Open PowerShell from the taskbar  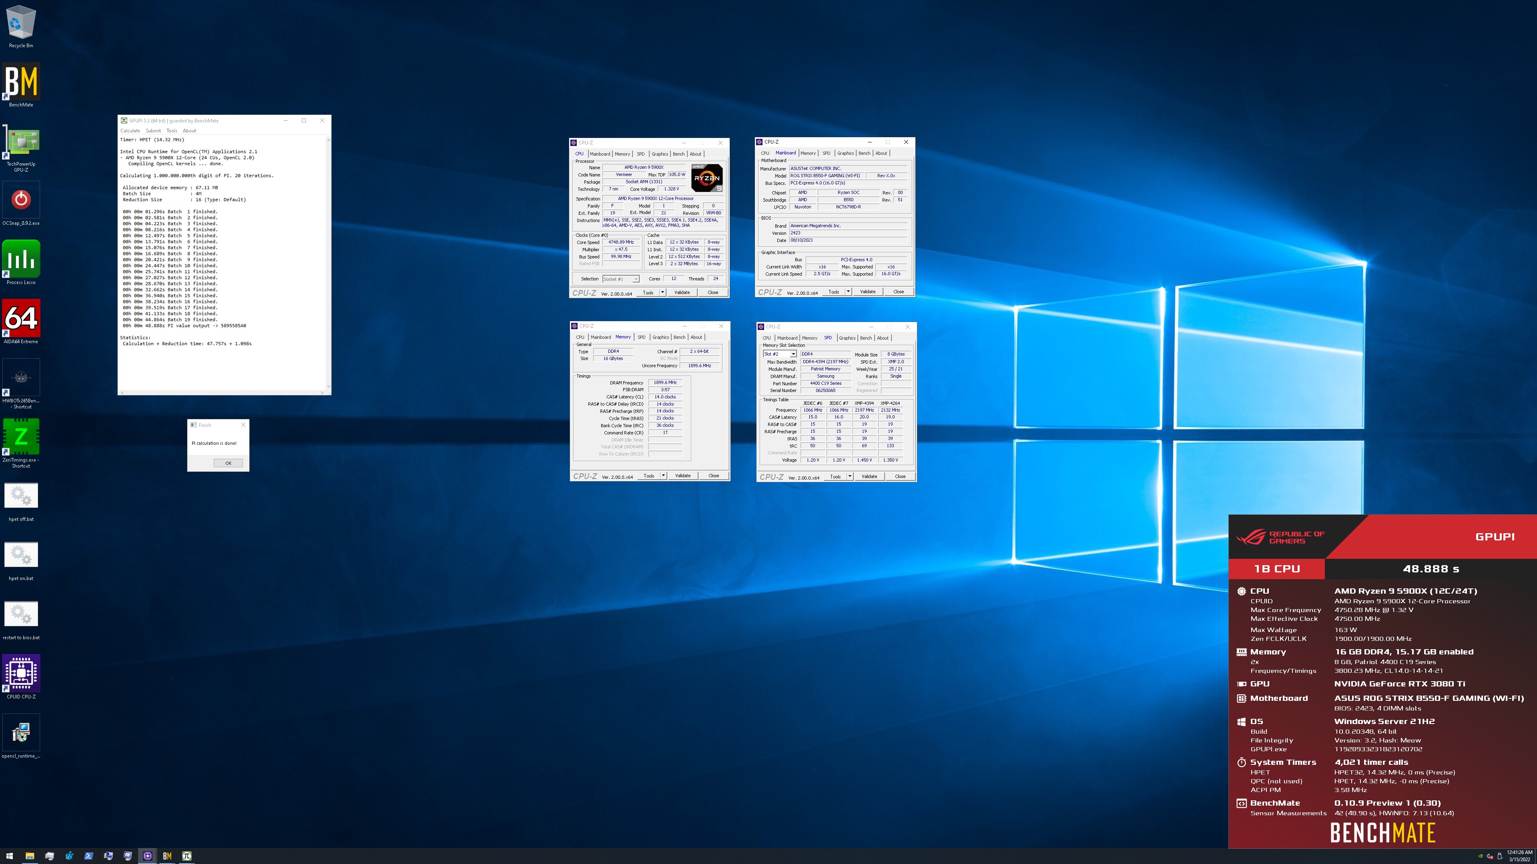[88, 856]
